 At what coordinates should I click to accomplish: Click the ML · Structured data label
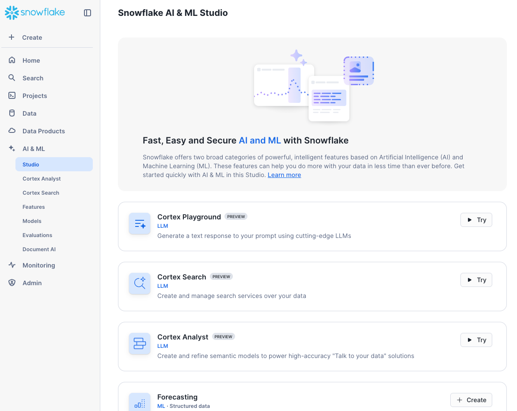pos(183,406)
